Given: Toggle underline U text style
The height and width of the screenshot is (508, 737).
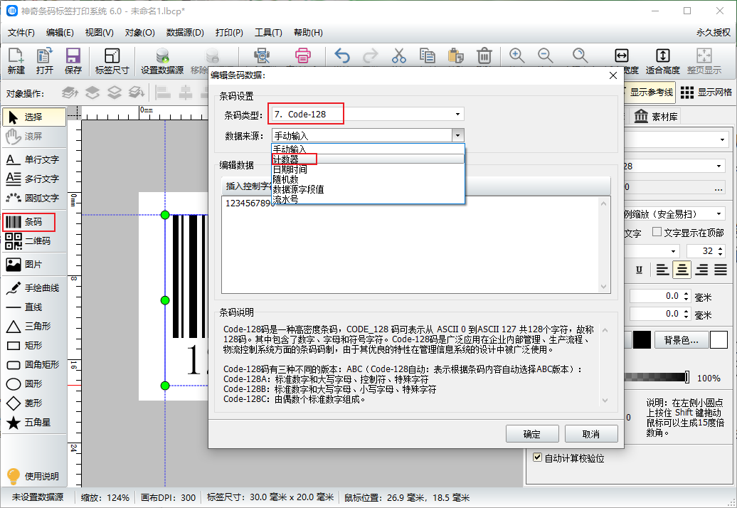Looking at the screenshot, I should pos(639,270).
